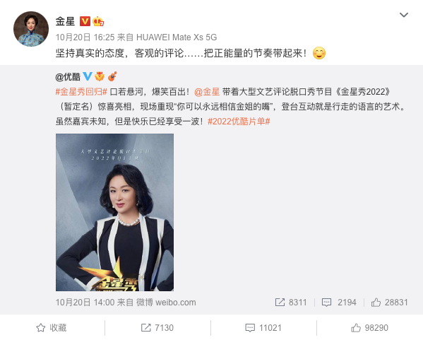This screenshot has width=423, height=340.
Task: Open 金星's profile avatar
Action: [x=31, y=29]
